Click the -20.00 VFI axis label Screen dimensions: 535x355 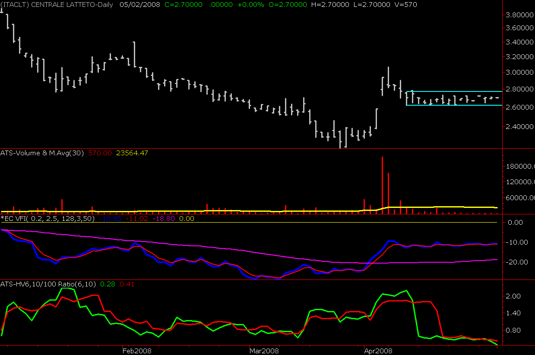pos(515,262)
